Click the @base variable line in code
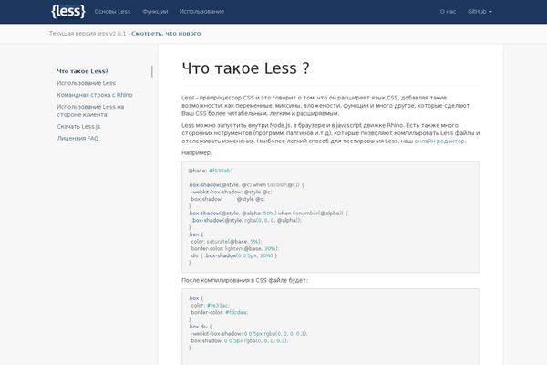Viewport: 547px width, 365px height. (x=210, y=171)
